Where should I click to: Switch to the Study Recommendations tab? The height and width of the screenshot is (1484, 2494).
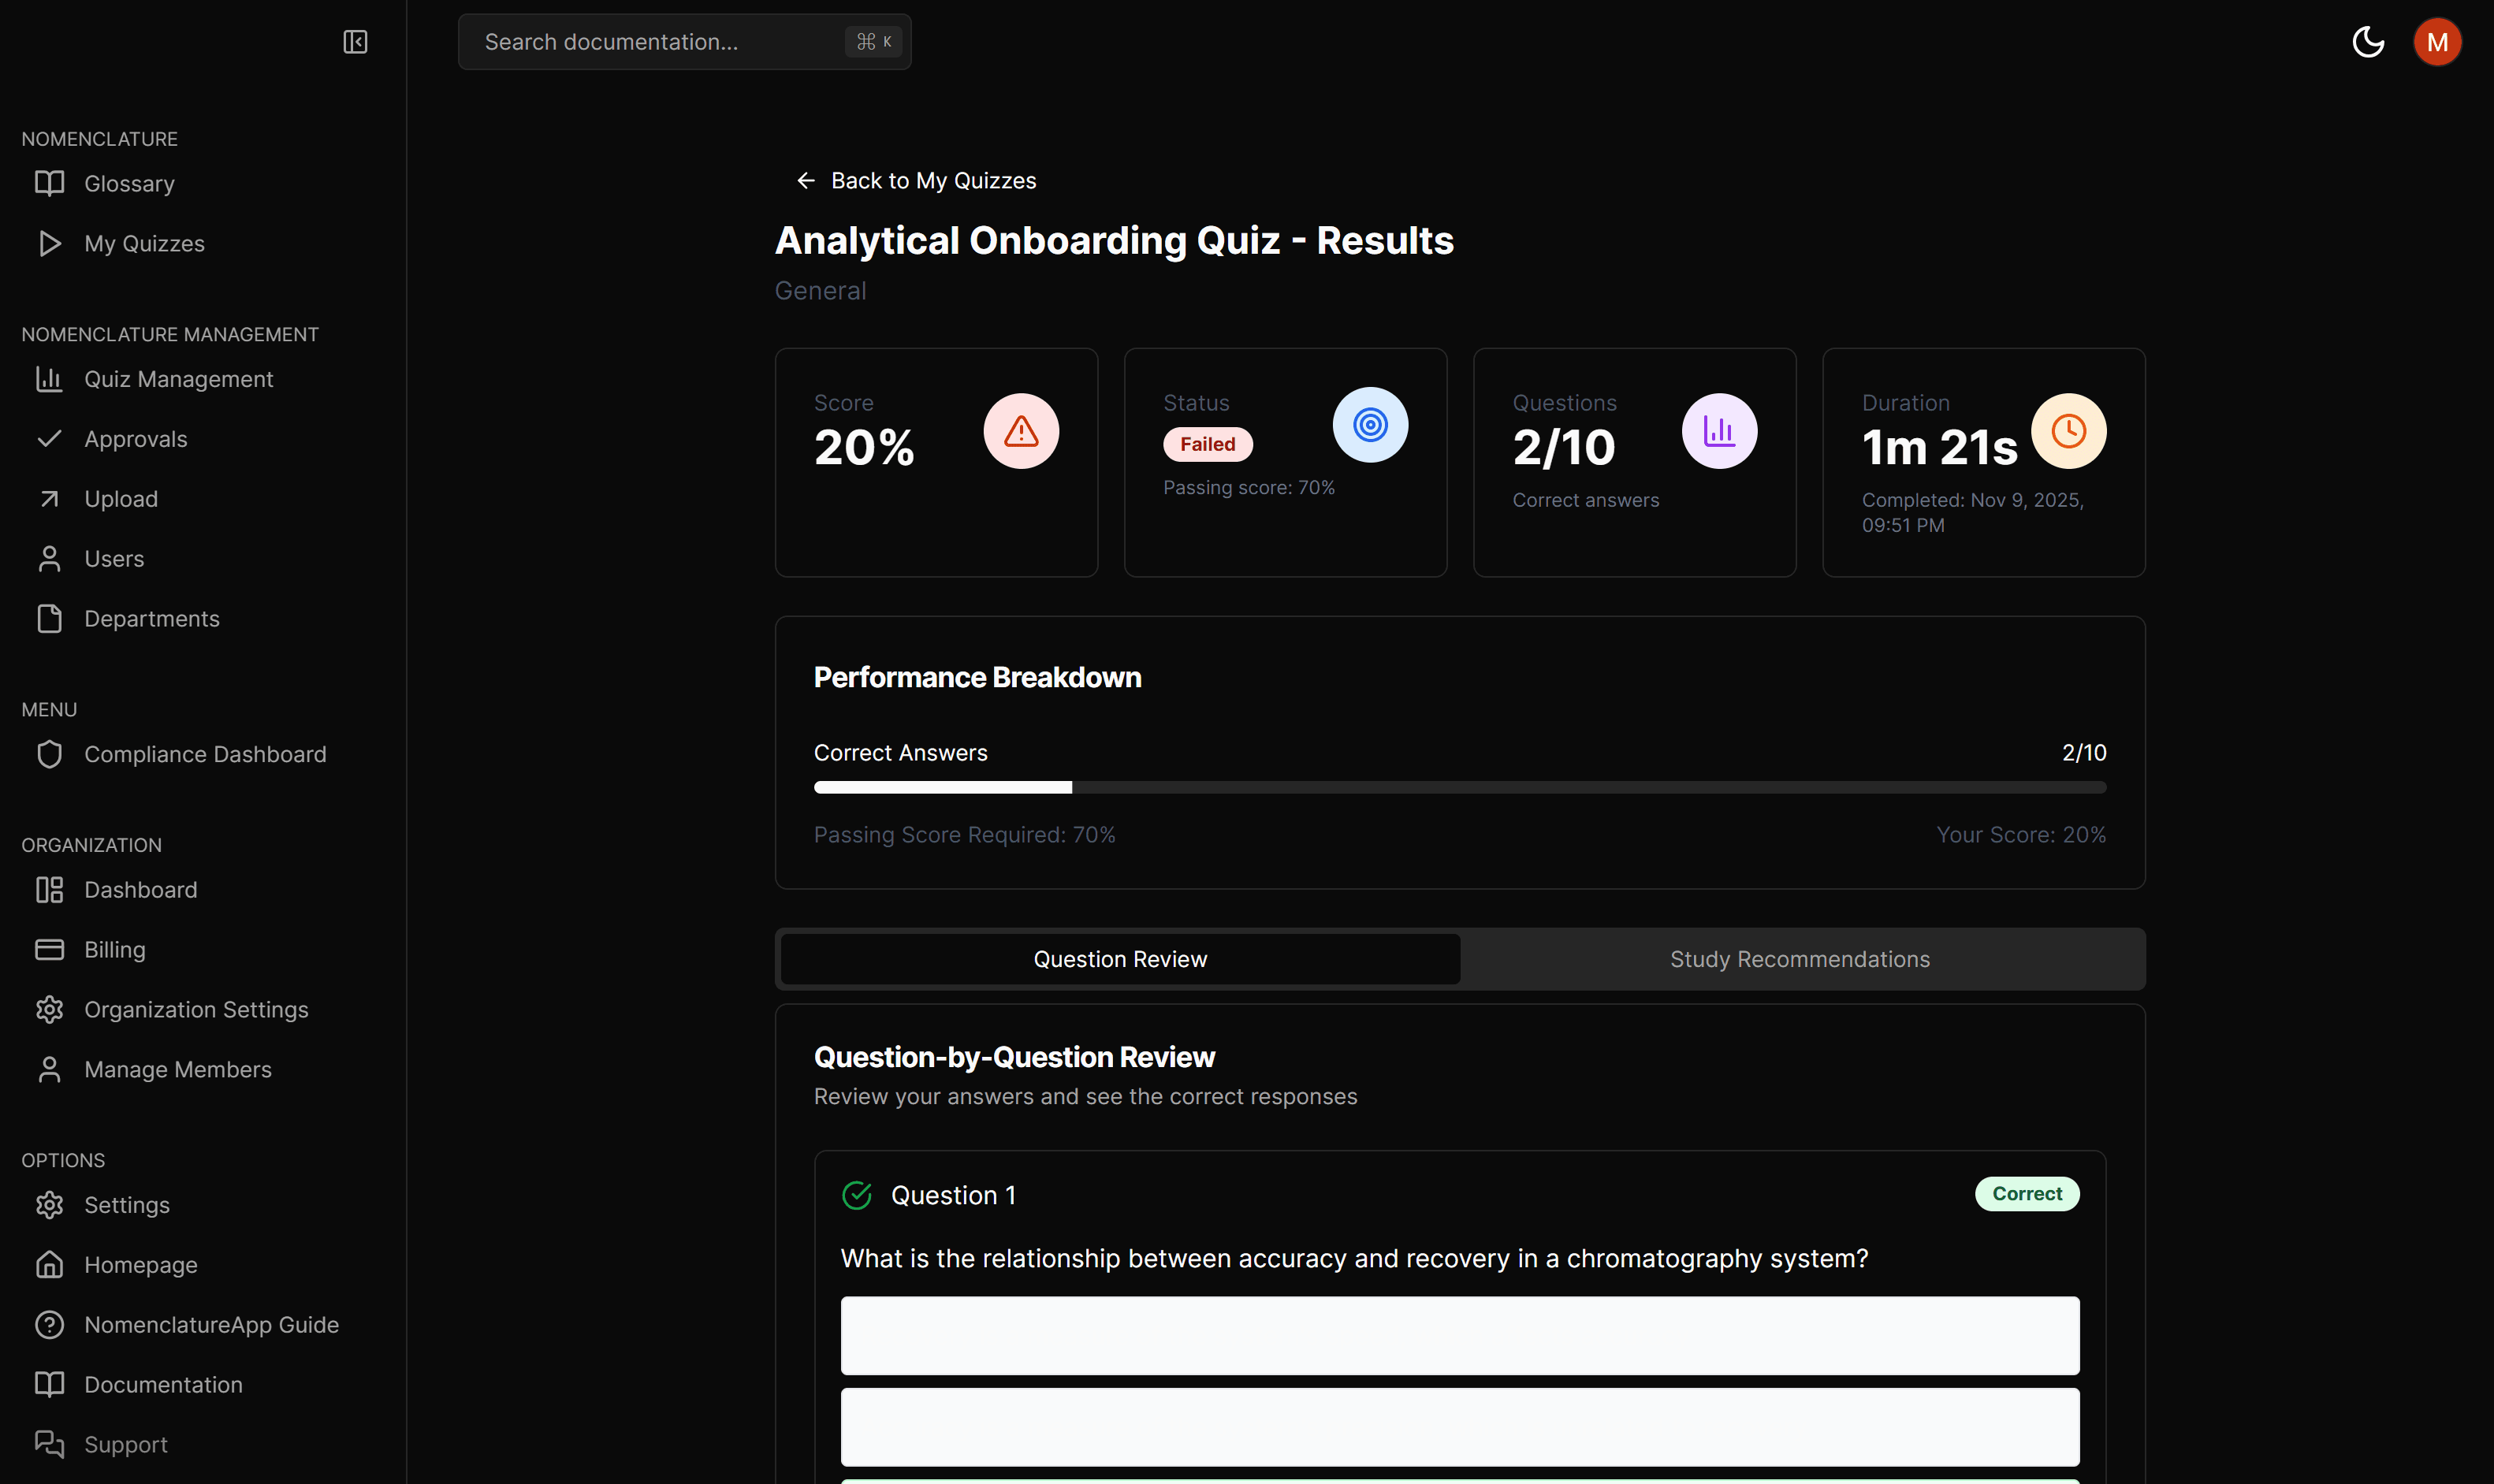click(x=1799, y=958)
